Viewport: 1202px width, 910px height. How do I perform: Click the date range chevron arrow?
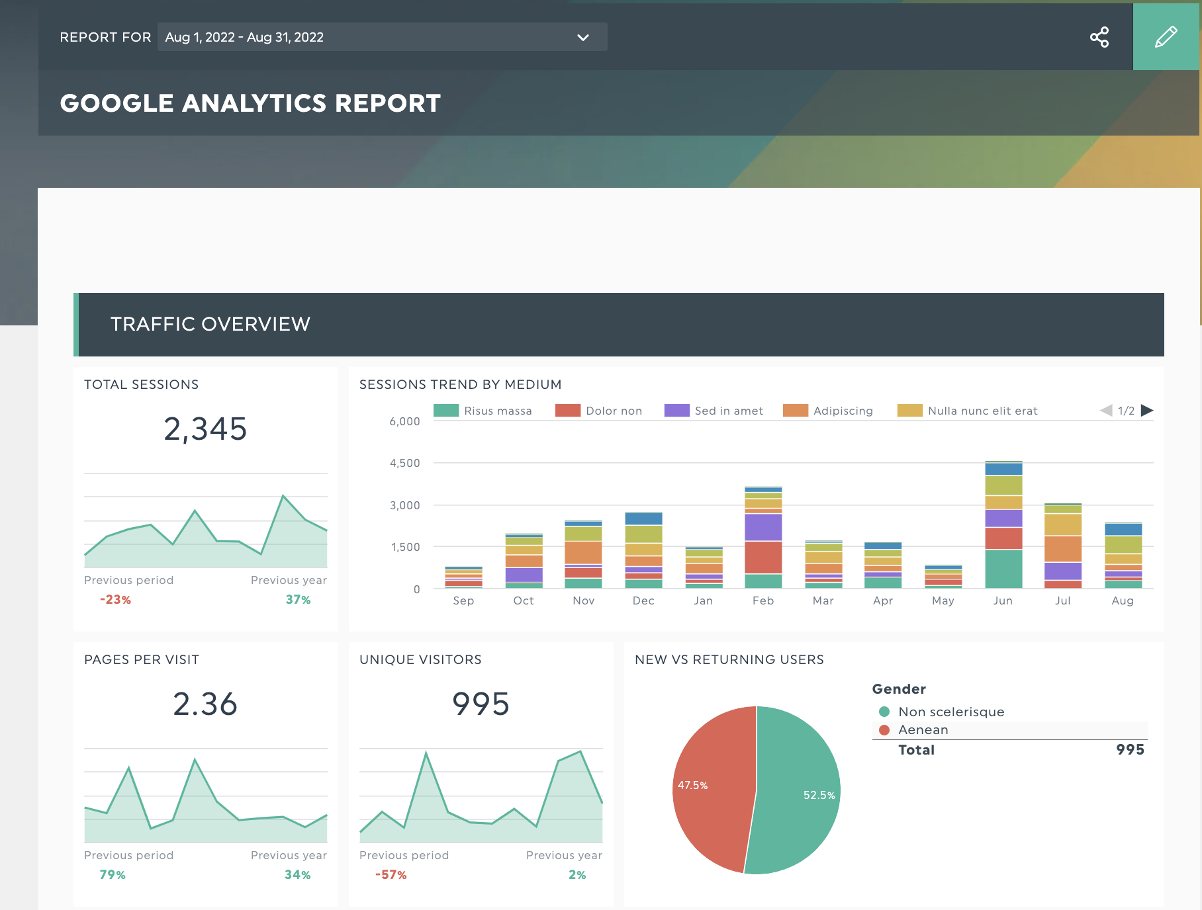tap(583, 38)
